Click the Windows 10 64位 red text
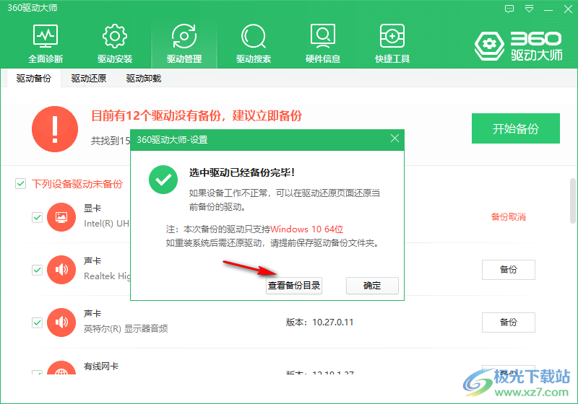 (x=306, y=229)
